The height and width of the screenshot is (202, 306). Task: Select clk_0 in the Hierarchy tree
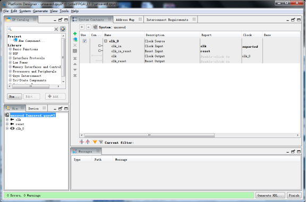20,128
